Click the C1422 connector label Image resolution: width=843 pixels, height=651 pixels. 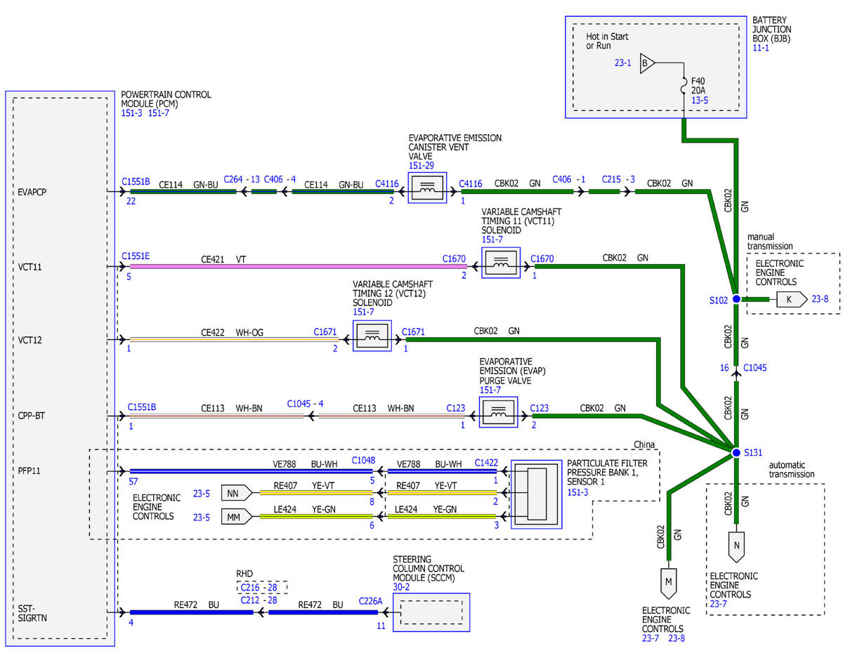click(488, 463)
